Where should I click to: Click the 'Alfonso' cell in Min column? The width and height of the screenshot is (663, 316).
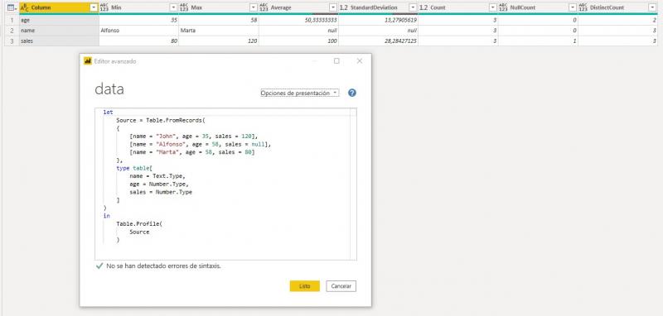[138, 31]
